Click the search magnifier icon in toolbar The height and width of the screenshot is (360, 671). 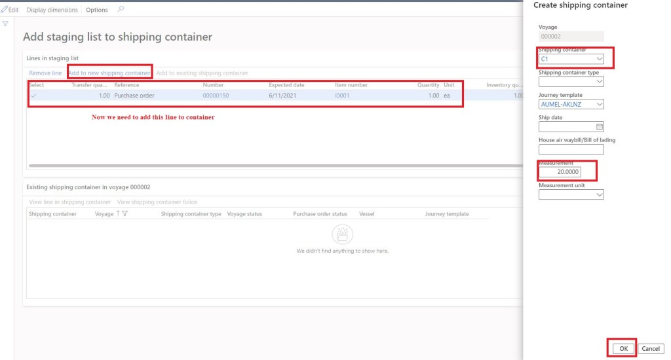coord(120,10)
